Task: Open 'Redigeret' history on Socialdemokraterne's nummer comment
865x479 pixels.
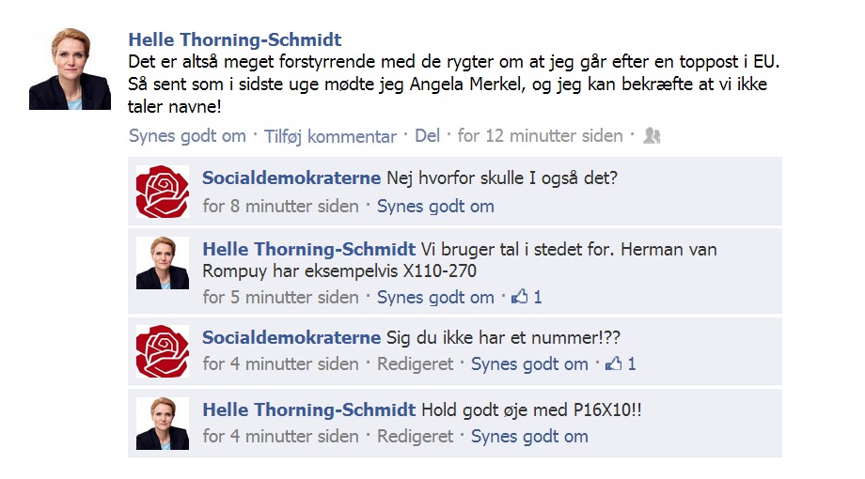Action: tap(415, 363)
